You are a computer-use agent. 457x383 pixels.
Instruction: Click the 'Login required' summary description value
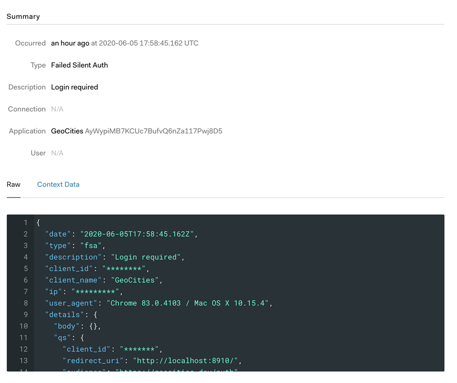[75, 87]
